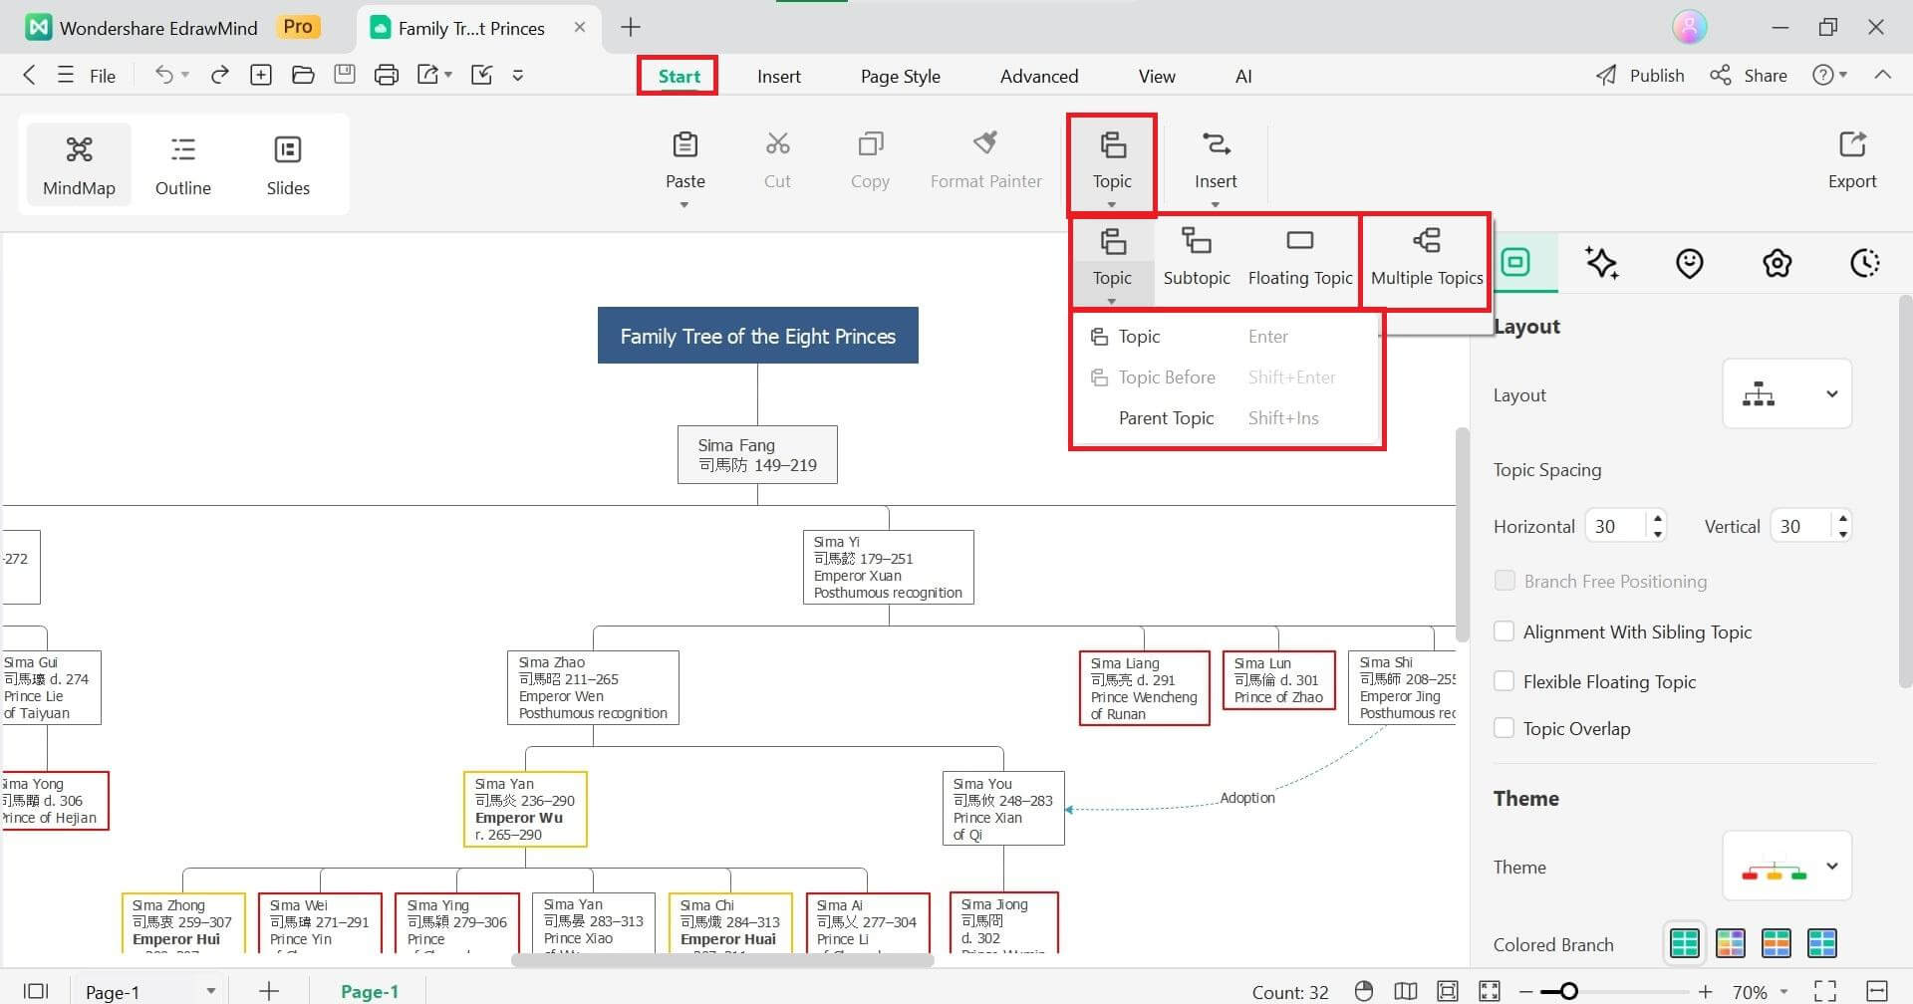Select Topic Enter menu entry
Image resolution: width=1913 pixels, height=1004 pixels.
(1227, 337)
